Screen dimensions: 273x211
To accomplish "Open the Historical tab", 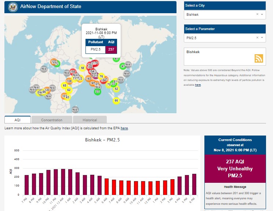I will 90,120.
